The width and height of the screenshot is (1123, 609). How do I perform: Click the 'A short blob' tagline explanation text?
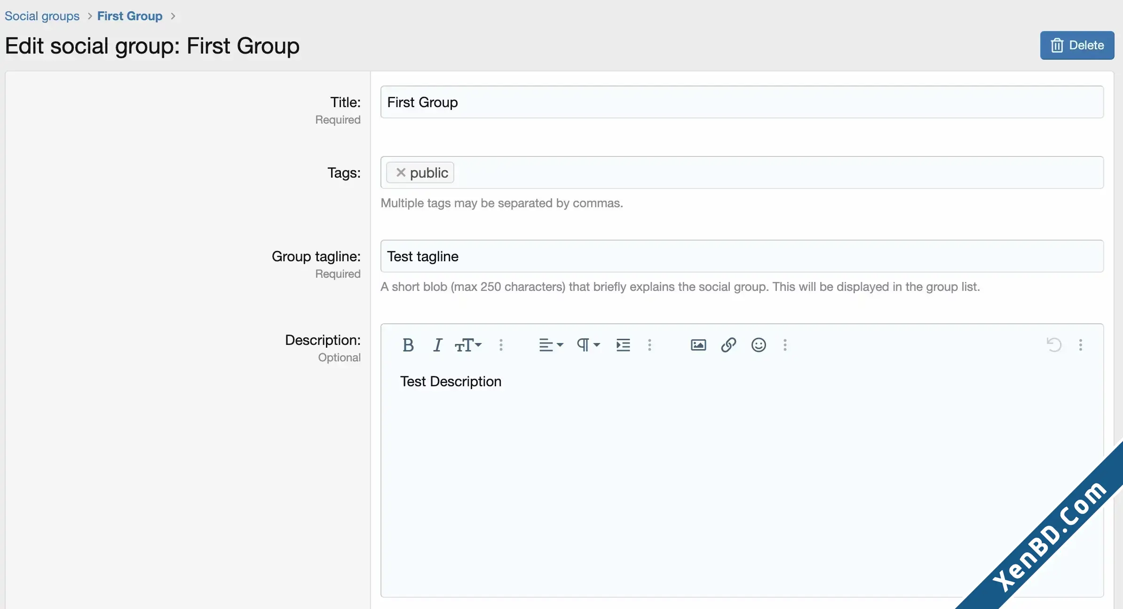tap(680, 287)
